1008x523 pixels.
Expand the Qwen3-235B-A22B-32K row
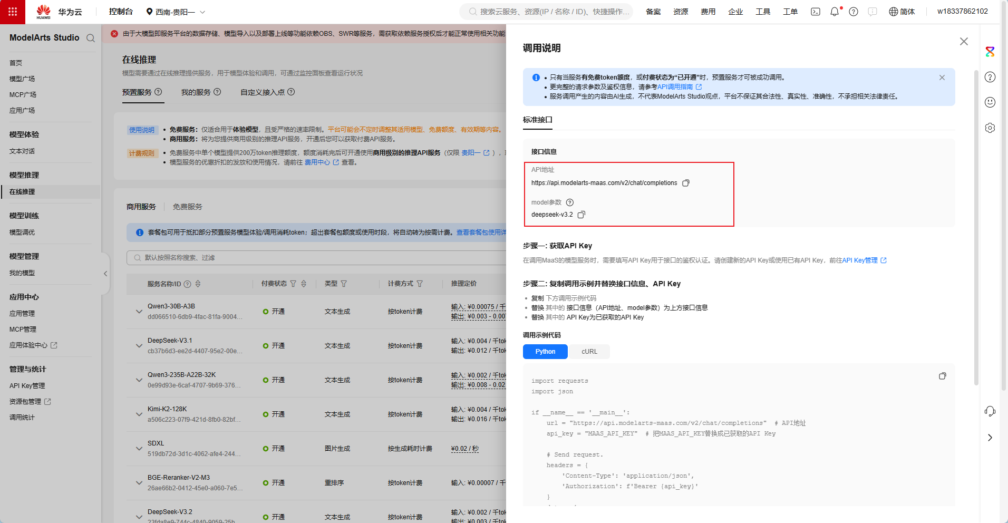[x=139, y=380]
